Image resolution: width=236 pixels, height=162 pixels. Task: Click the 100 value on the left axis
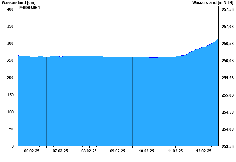[10, 112]
